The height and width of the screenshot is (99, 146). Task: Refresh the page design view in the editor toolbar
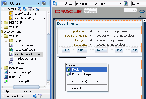pyautogui.click(x=55, y=3)
